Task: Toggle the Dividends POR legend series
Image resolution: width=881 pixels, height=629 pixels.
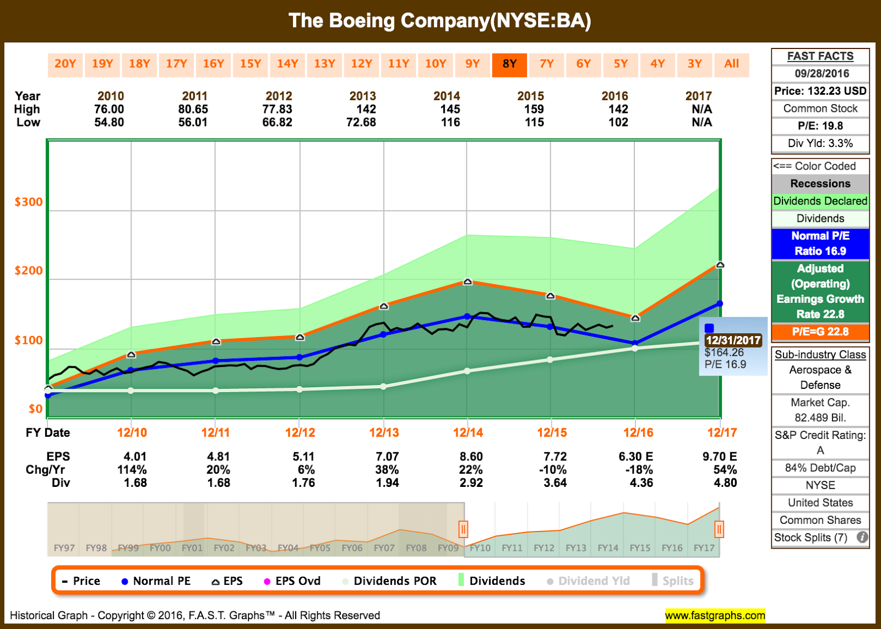Action: (x=389, y=581)
